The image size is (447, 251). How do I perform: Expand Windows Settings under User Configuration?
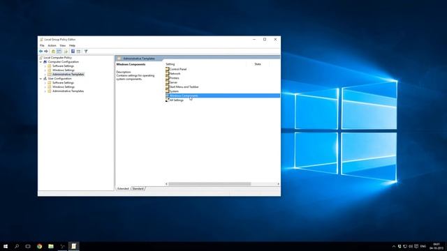[45, 86]
